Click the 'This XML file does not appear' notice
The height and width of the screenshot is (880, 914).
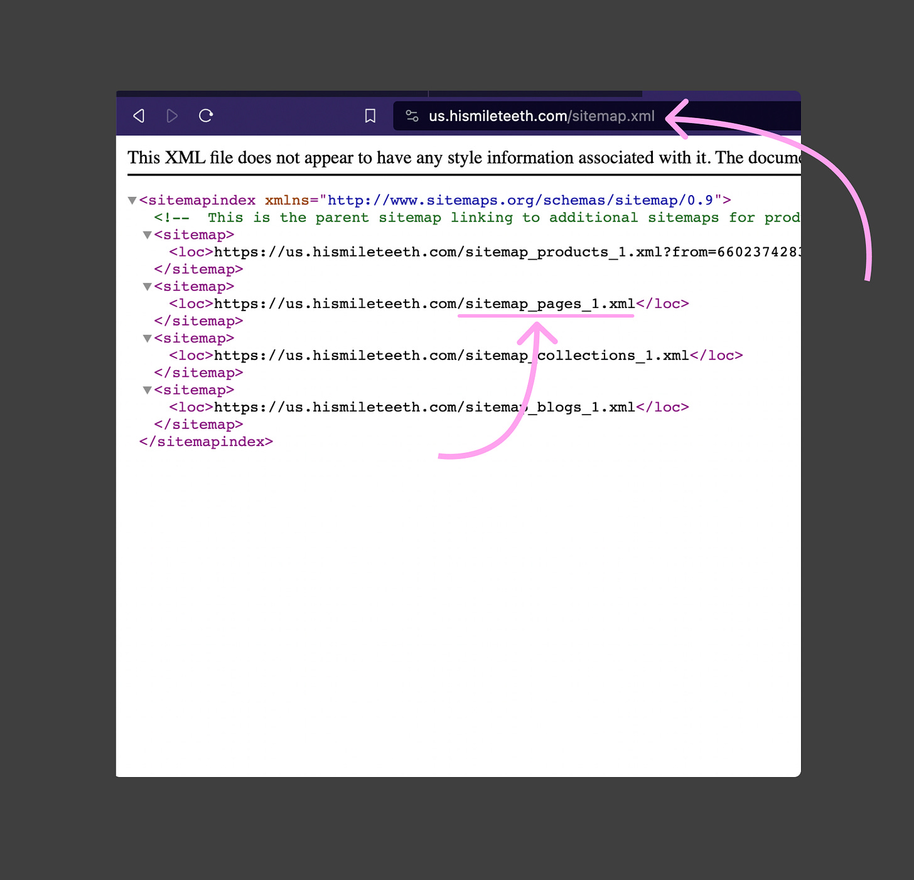[464, 157]
